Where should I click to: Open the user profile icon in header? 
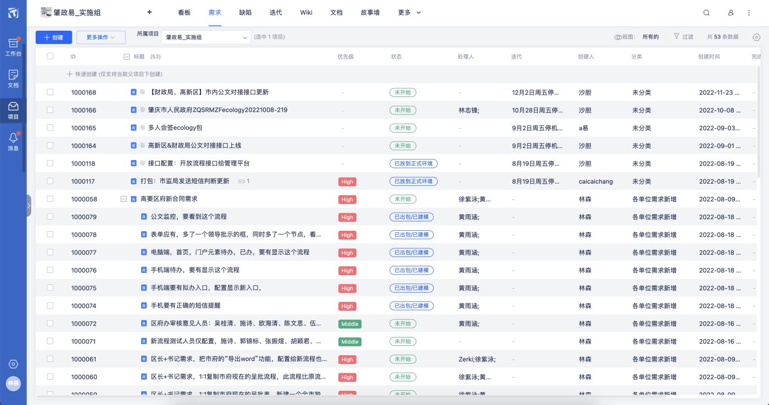coord(731,13)
